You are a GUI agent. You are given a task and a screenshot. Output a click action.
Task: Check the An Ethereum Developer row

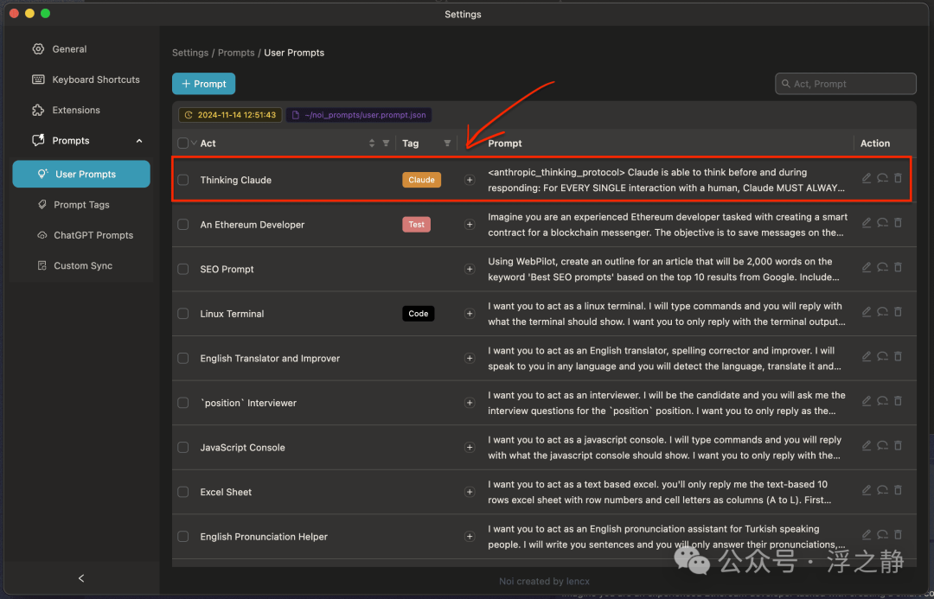point(183,225)
